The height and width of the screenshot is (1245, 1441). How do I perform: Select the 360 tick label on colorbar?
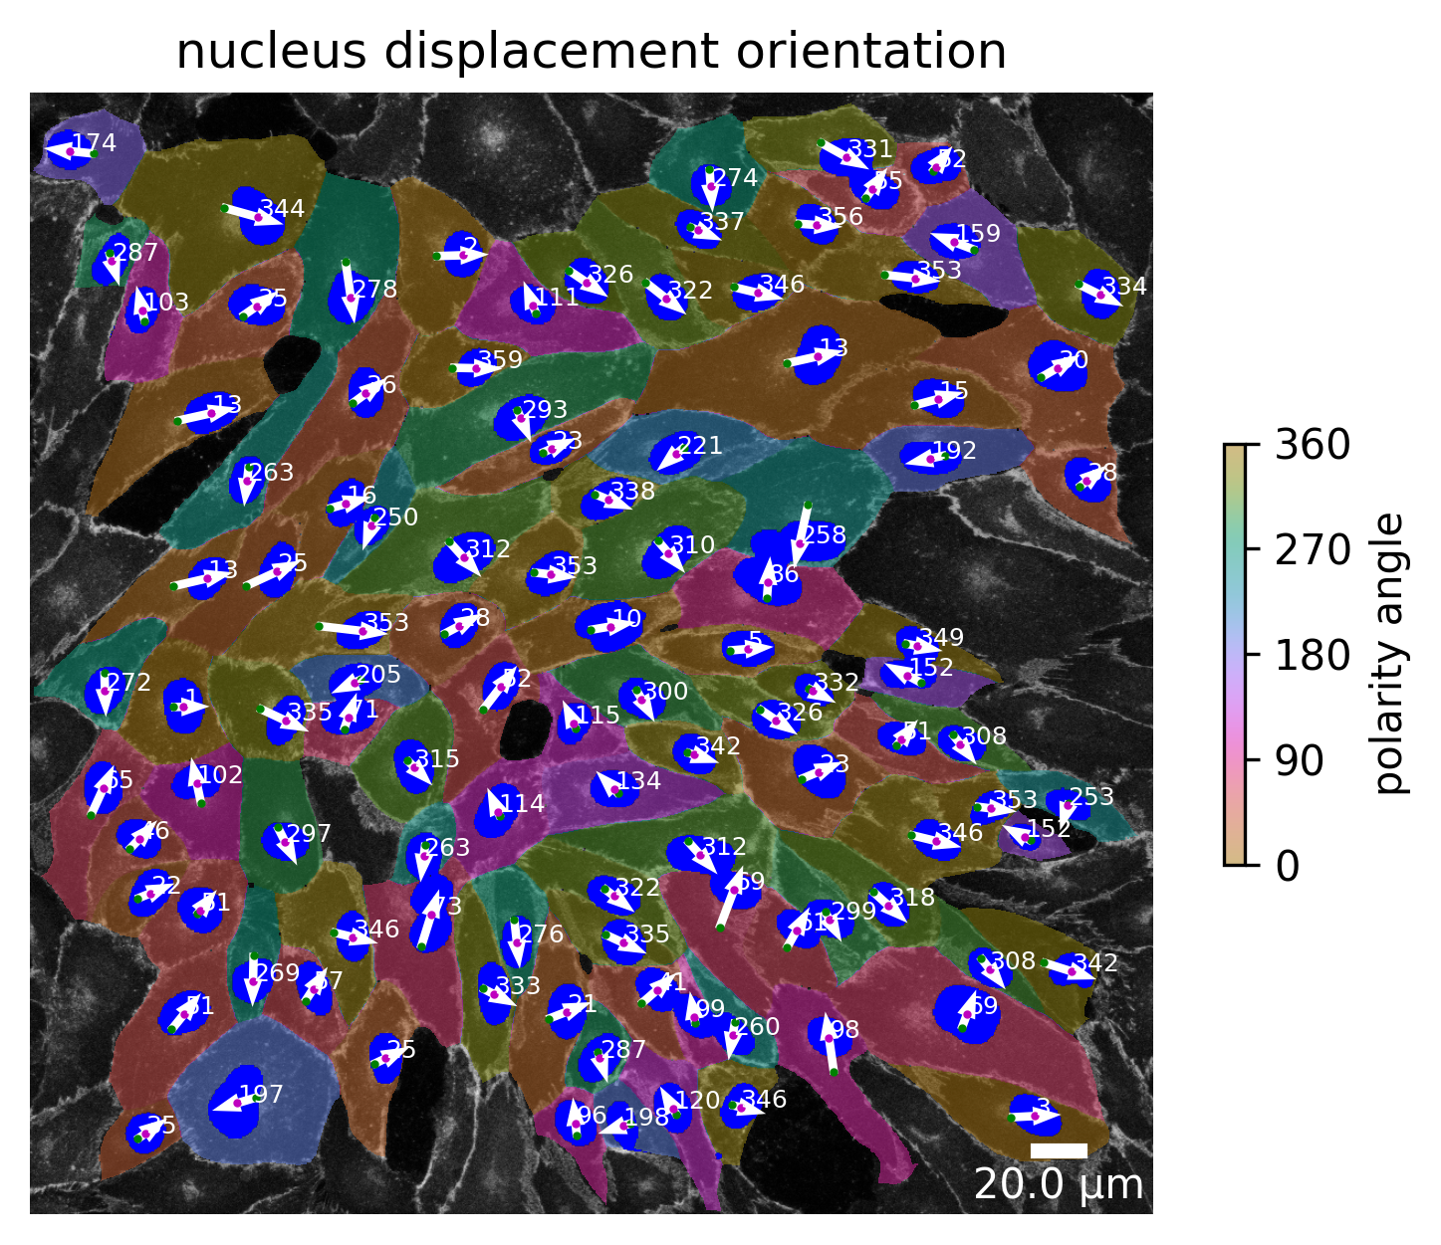(1312, 444)
